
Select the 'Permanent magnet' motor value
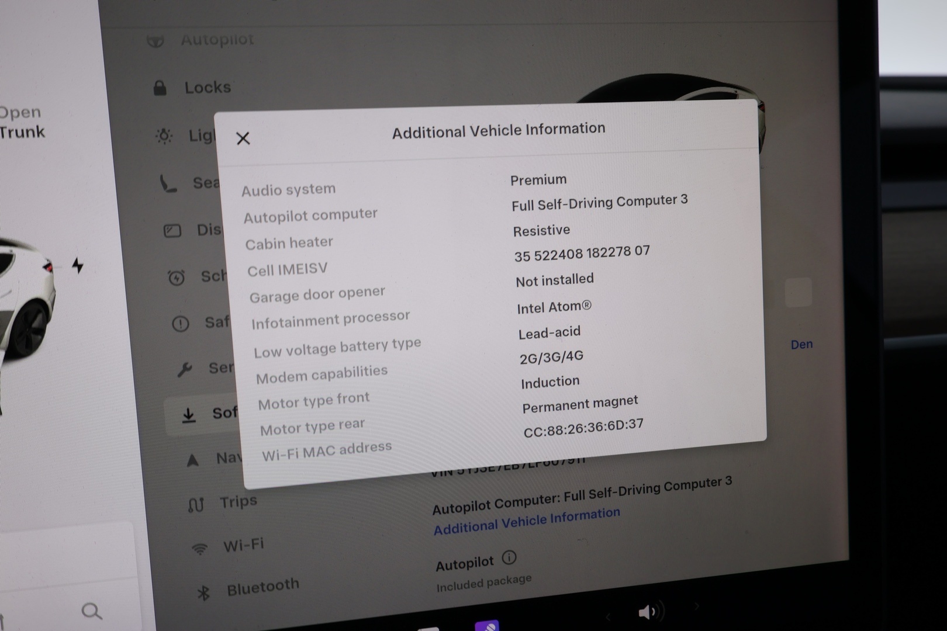click(x=580, y=404)
